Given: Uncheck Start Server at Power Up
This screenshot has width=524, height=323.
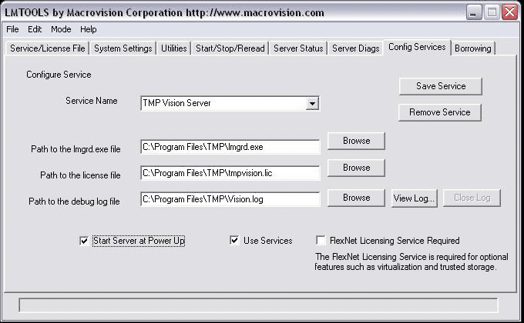Looking at the screenshot, I should tap(84, 241).
